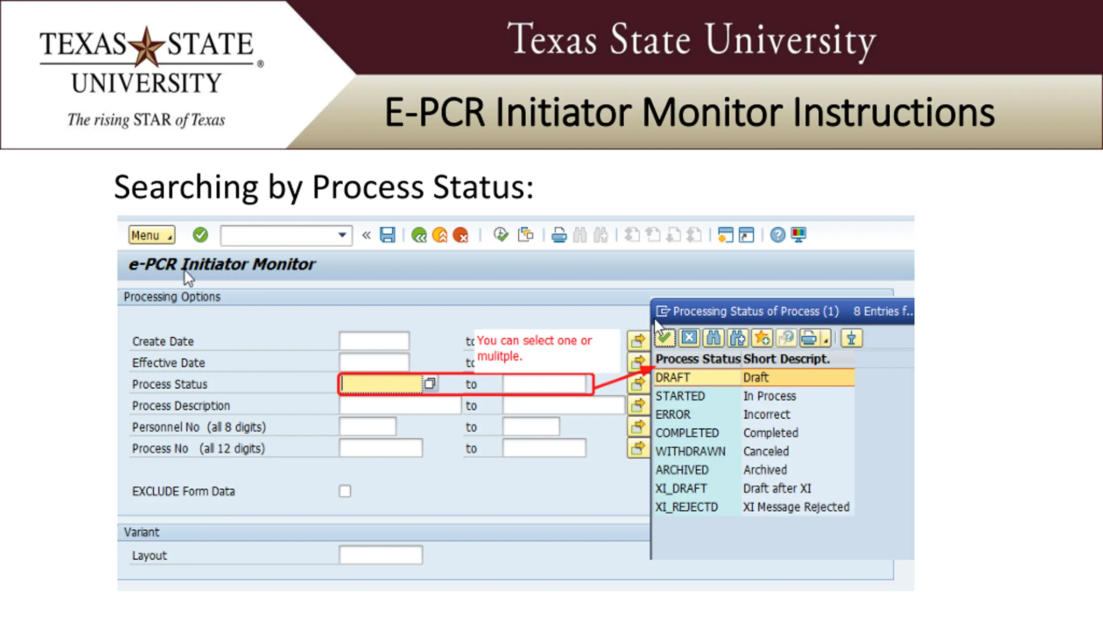Click the Print icon in main toolbar

(x=559, y=235)
